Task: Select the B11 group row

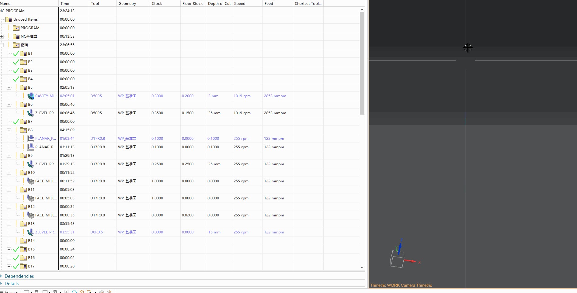Action: [x=179, y=190]
